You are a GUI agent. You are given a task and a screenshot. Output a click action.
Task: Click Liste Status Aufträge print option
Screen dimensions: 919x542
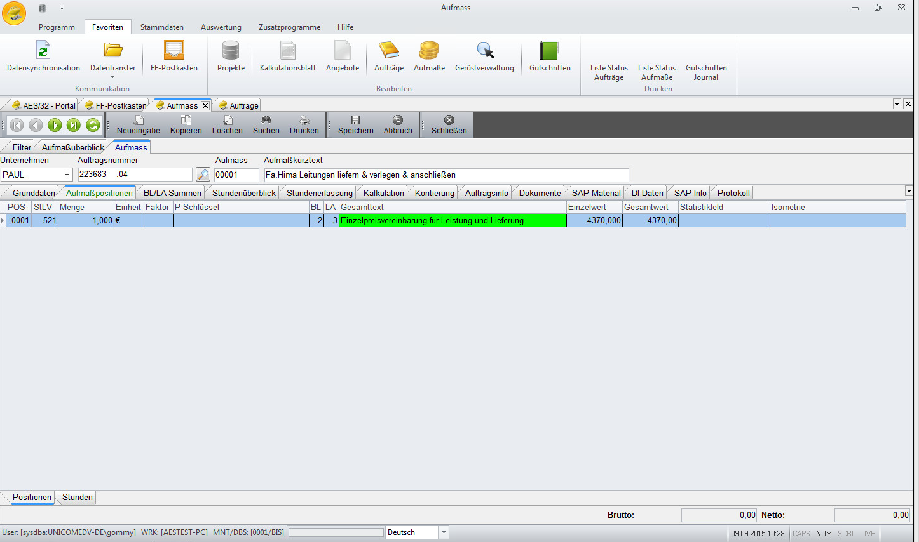pyautogui.click(x=608, y=72)
